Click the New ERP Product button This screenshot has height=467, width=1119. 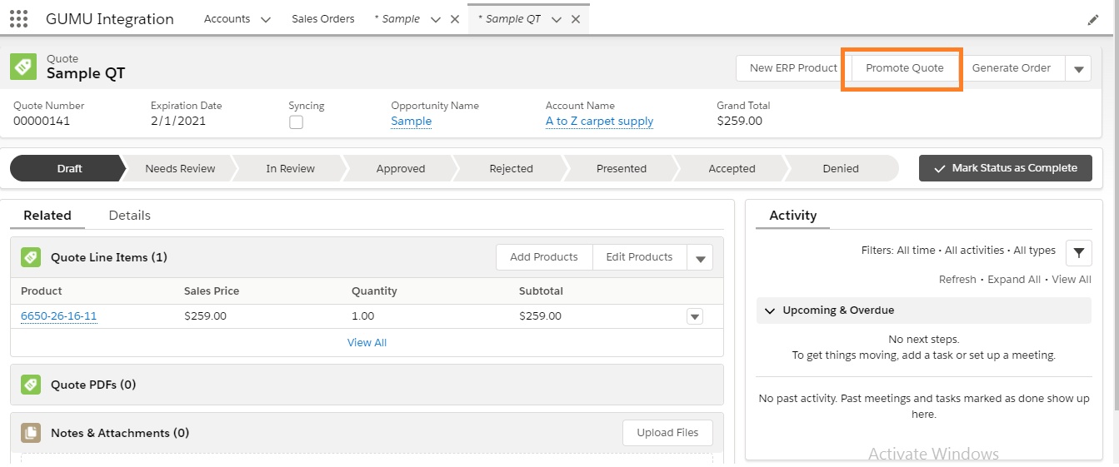(793, 68)
